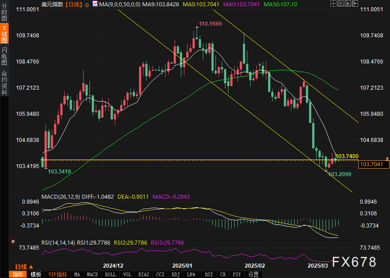Open 设置 in the indicator bar
390x278 pixels.
(253, 274)
